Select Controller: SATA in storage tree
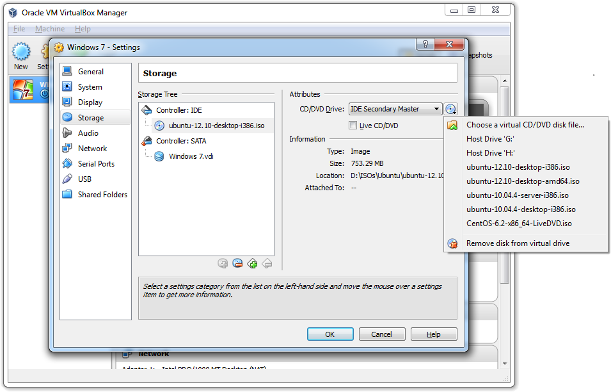Screen dimensions: 611x392 coord(181,141)
